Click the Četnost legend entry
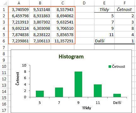Image resolution: width=136 pixels, height=113 pixels. point(117,67)
